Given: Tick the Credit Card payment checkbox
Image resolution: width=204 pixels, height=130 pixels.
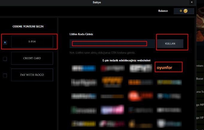Looking at the screenshot, I should [x=5, y=59].
